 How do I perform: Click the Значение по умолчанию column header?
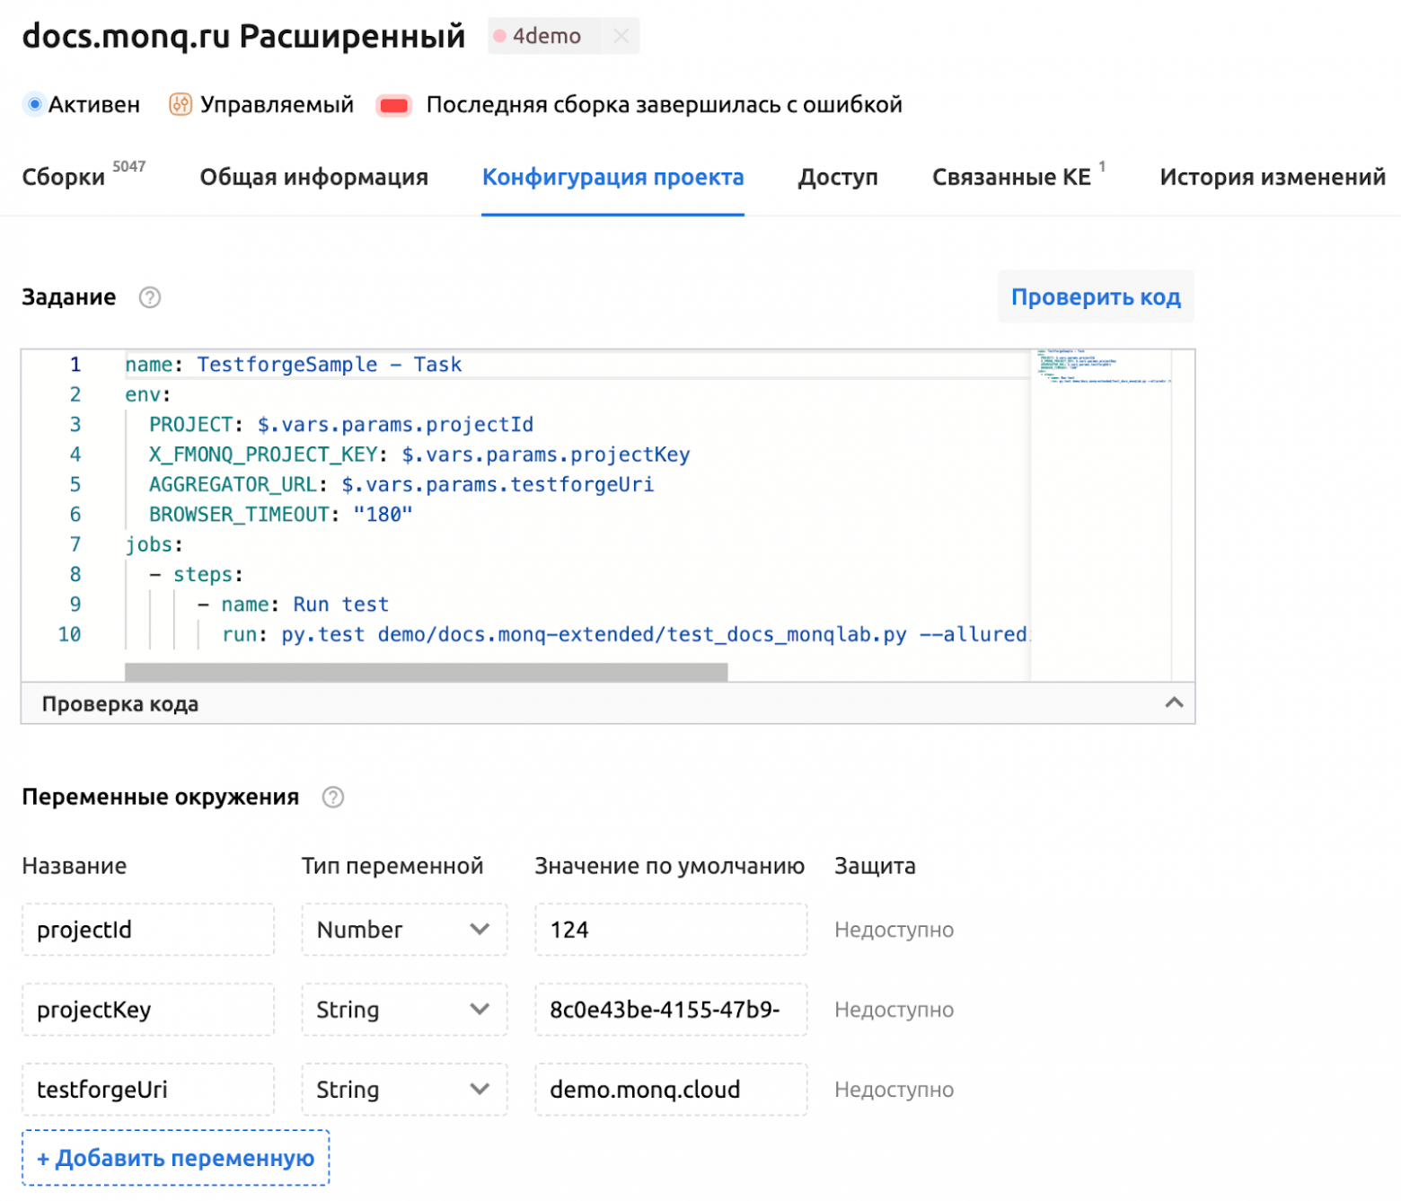669,866
